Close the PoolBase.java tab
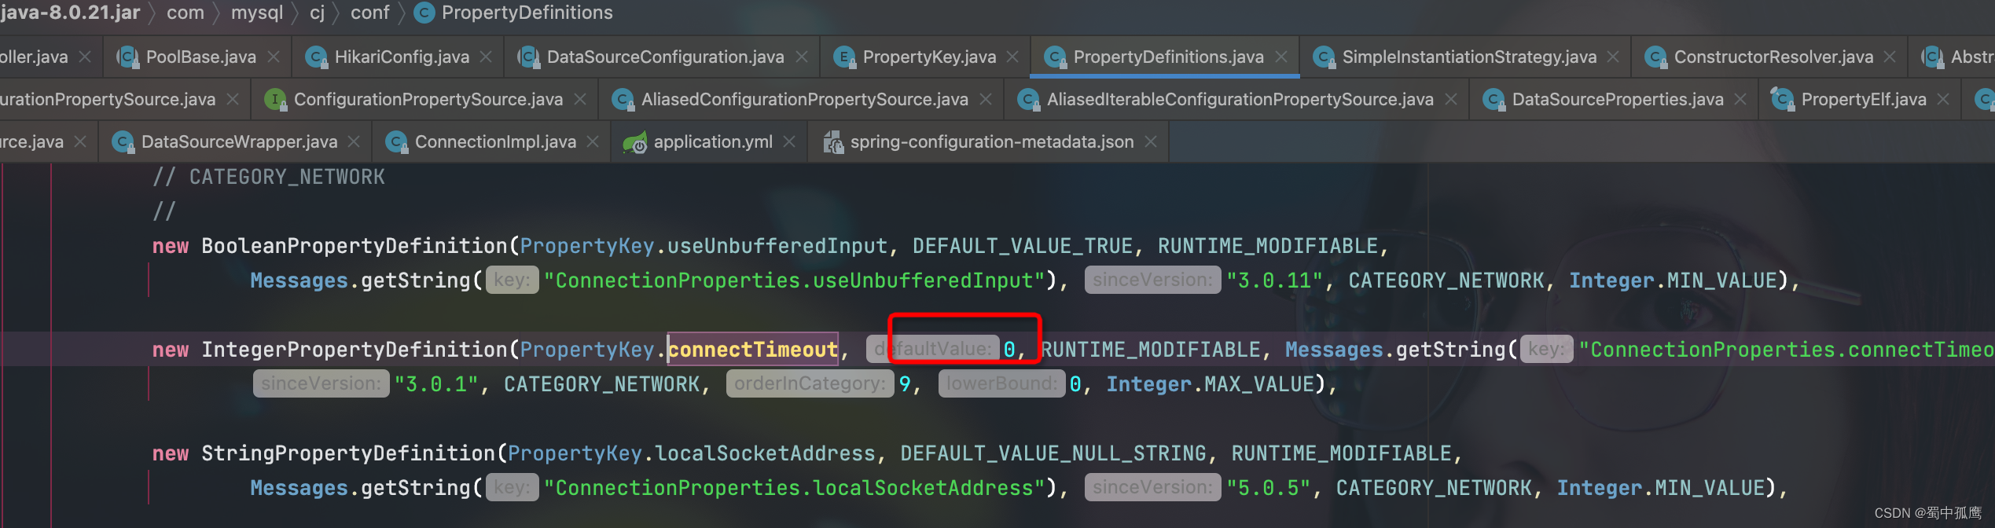The image size is (1995, 528). point(274,57)
